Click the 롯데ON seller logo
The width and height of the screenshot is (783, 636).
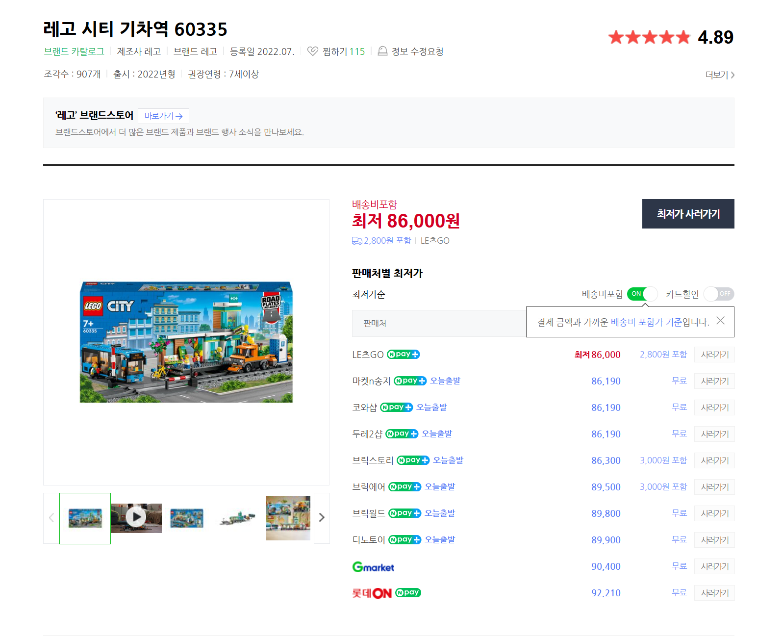(372, 593)
